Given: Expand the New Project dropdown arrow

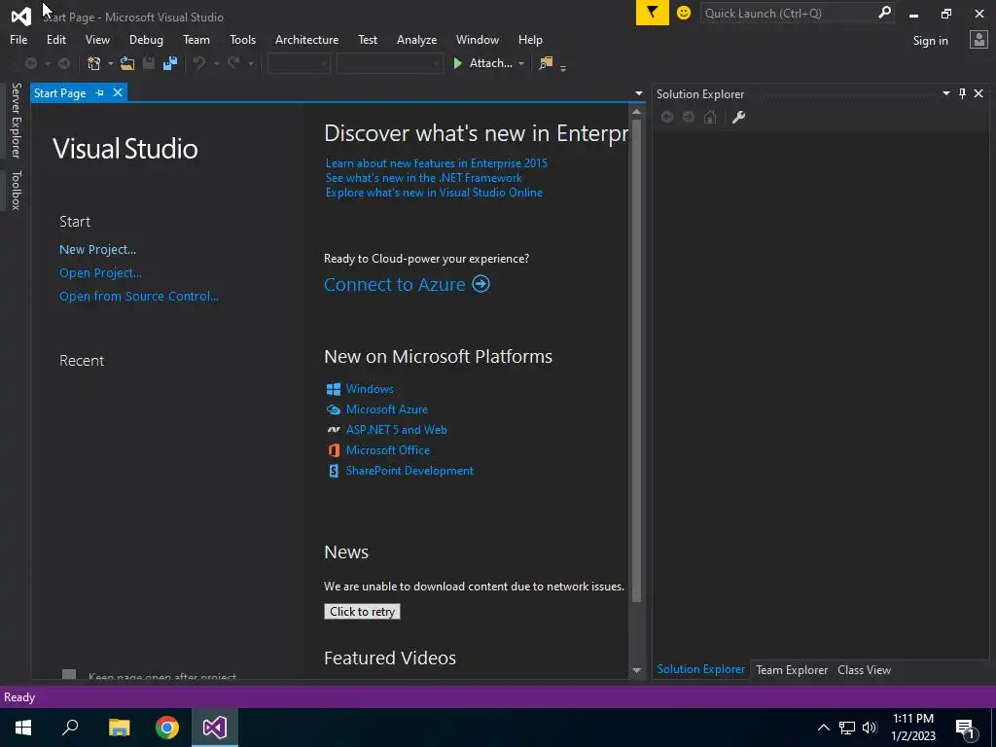Looking at the screenshot, I should (111, 63).
